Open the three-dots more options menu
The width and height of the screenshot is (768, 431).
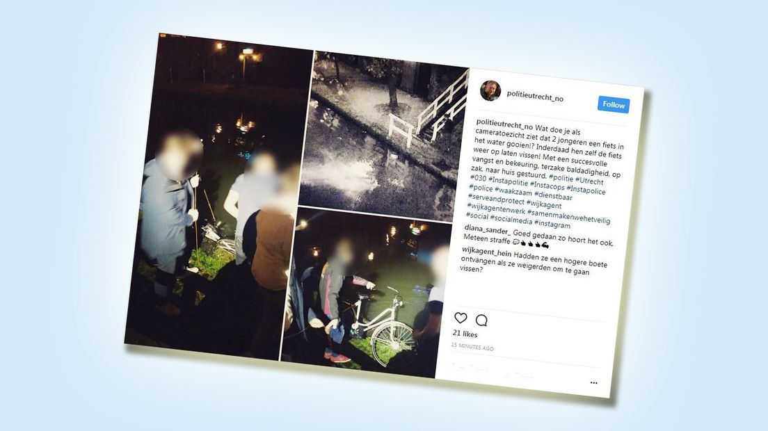tap(593, 382)
